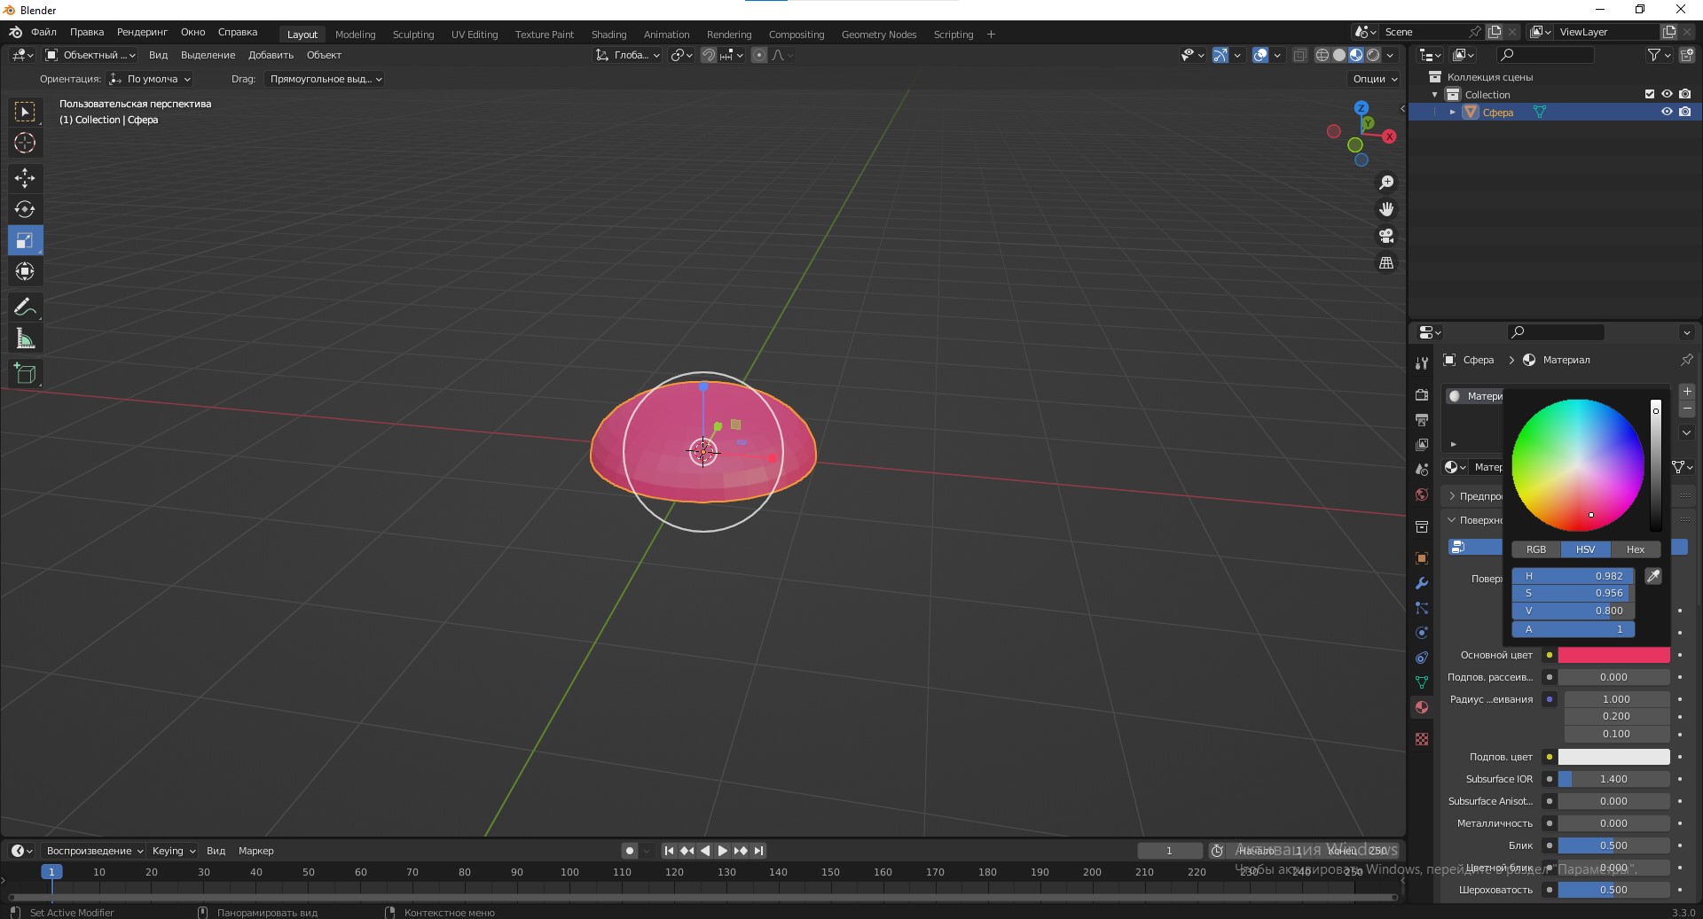This screenshot has height=919, width=1703.
Task: Open the Object properties tab
Action: [x=1422, y=558]
